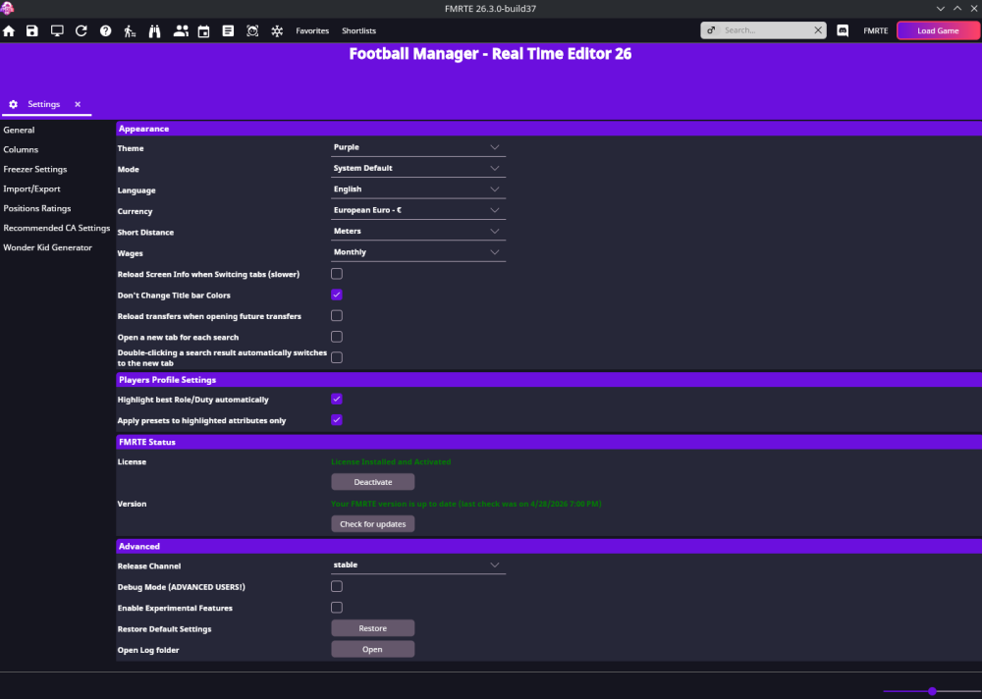Open the Release Channel dropdown

(x=417, y=565)
